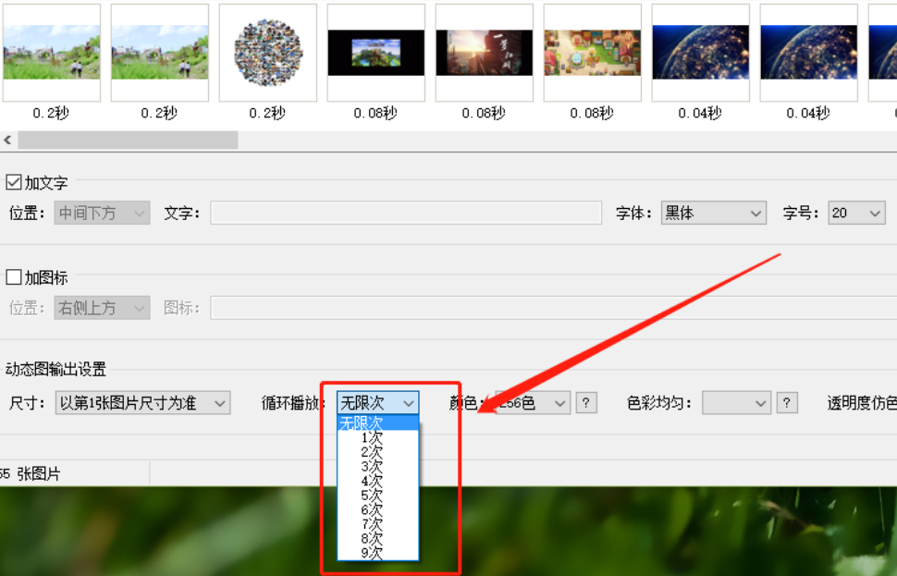Select the sunset building 0.08秒 frame
Image resolution: width=897 pixels, height=576 pixels.
click(x=484, y=53)
